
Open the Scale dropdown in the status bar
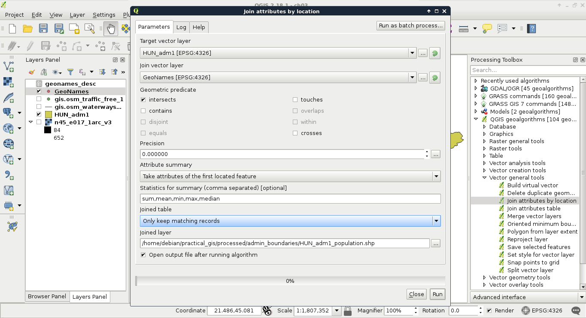click(337, 311)
